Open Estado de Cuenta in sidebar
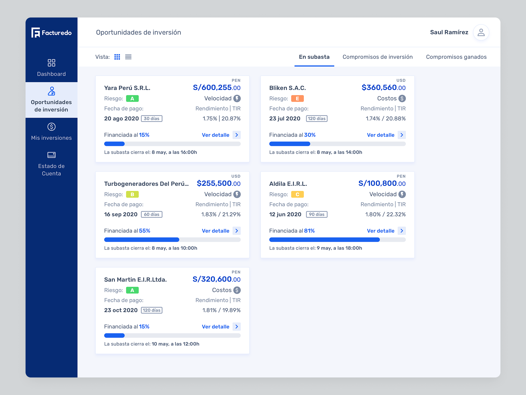Screen dimensions: 526x395 (x=51, y=164)
